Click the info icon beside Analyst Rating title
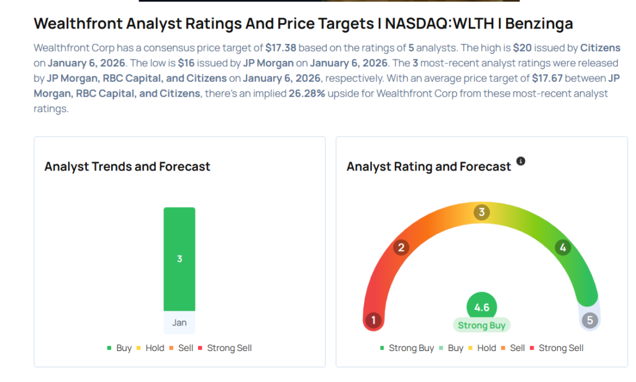 coord(520,161)
